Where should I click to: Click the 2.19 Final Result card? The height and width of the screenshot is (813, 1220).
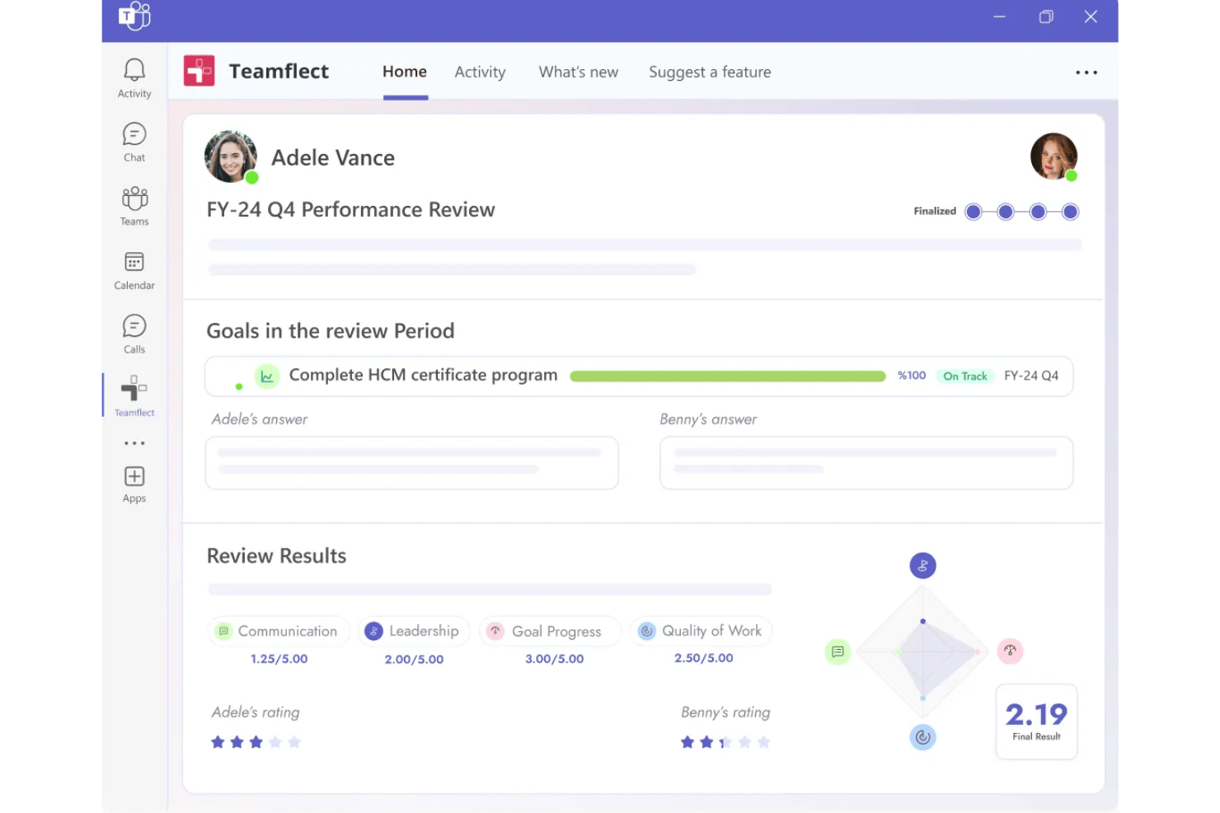click(1037, 721)
